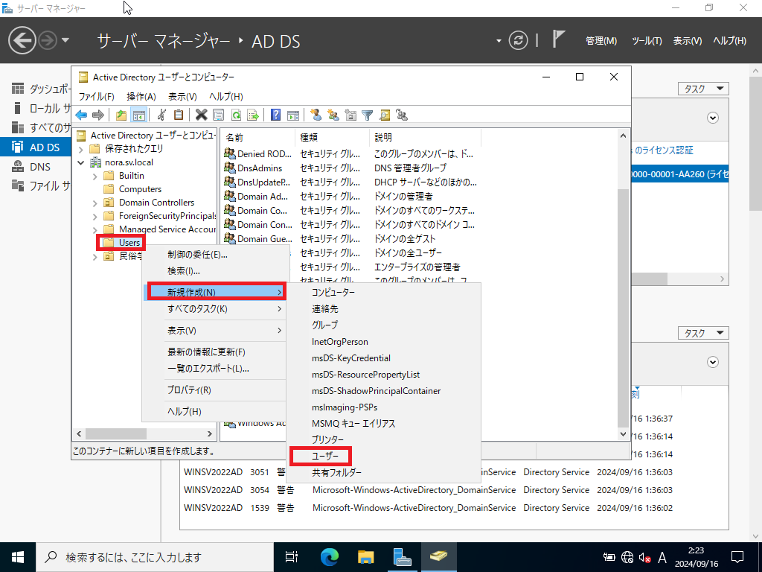762x572 pixels.
Task: Open 操作(A) menu in ADUC window
Action: [x=141, y=96]
